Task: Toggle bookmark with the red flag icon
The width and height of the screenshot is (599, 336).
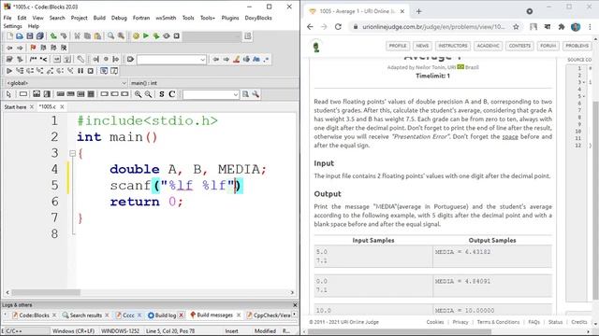Action: [x=33, y=48]
